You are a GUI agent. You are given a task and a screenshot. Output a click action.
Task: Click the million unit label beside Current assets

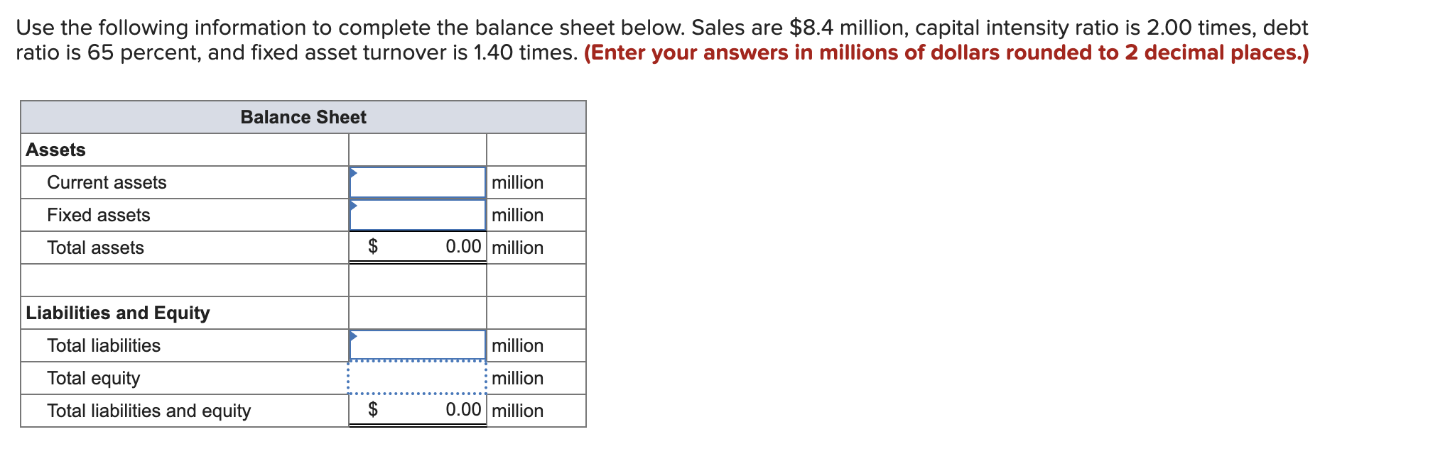516,182
